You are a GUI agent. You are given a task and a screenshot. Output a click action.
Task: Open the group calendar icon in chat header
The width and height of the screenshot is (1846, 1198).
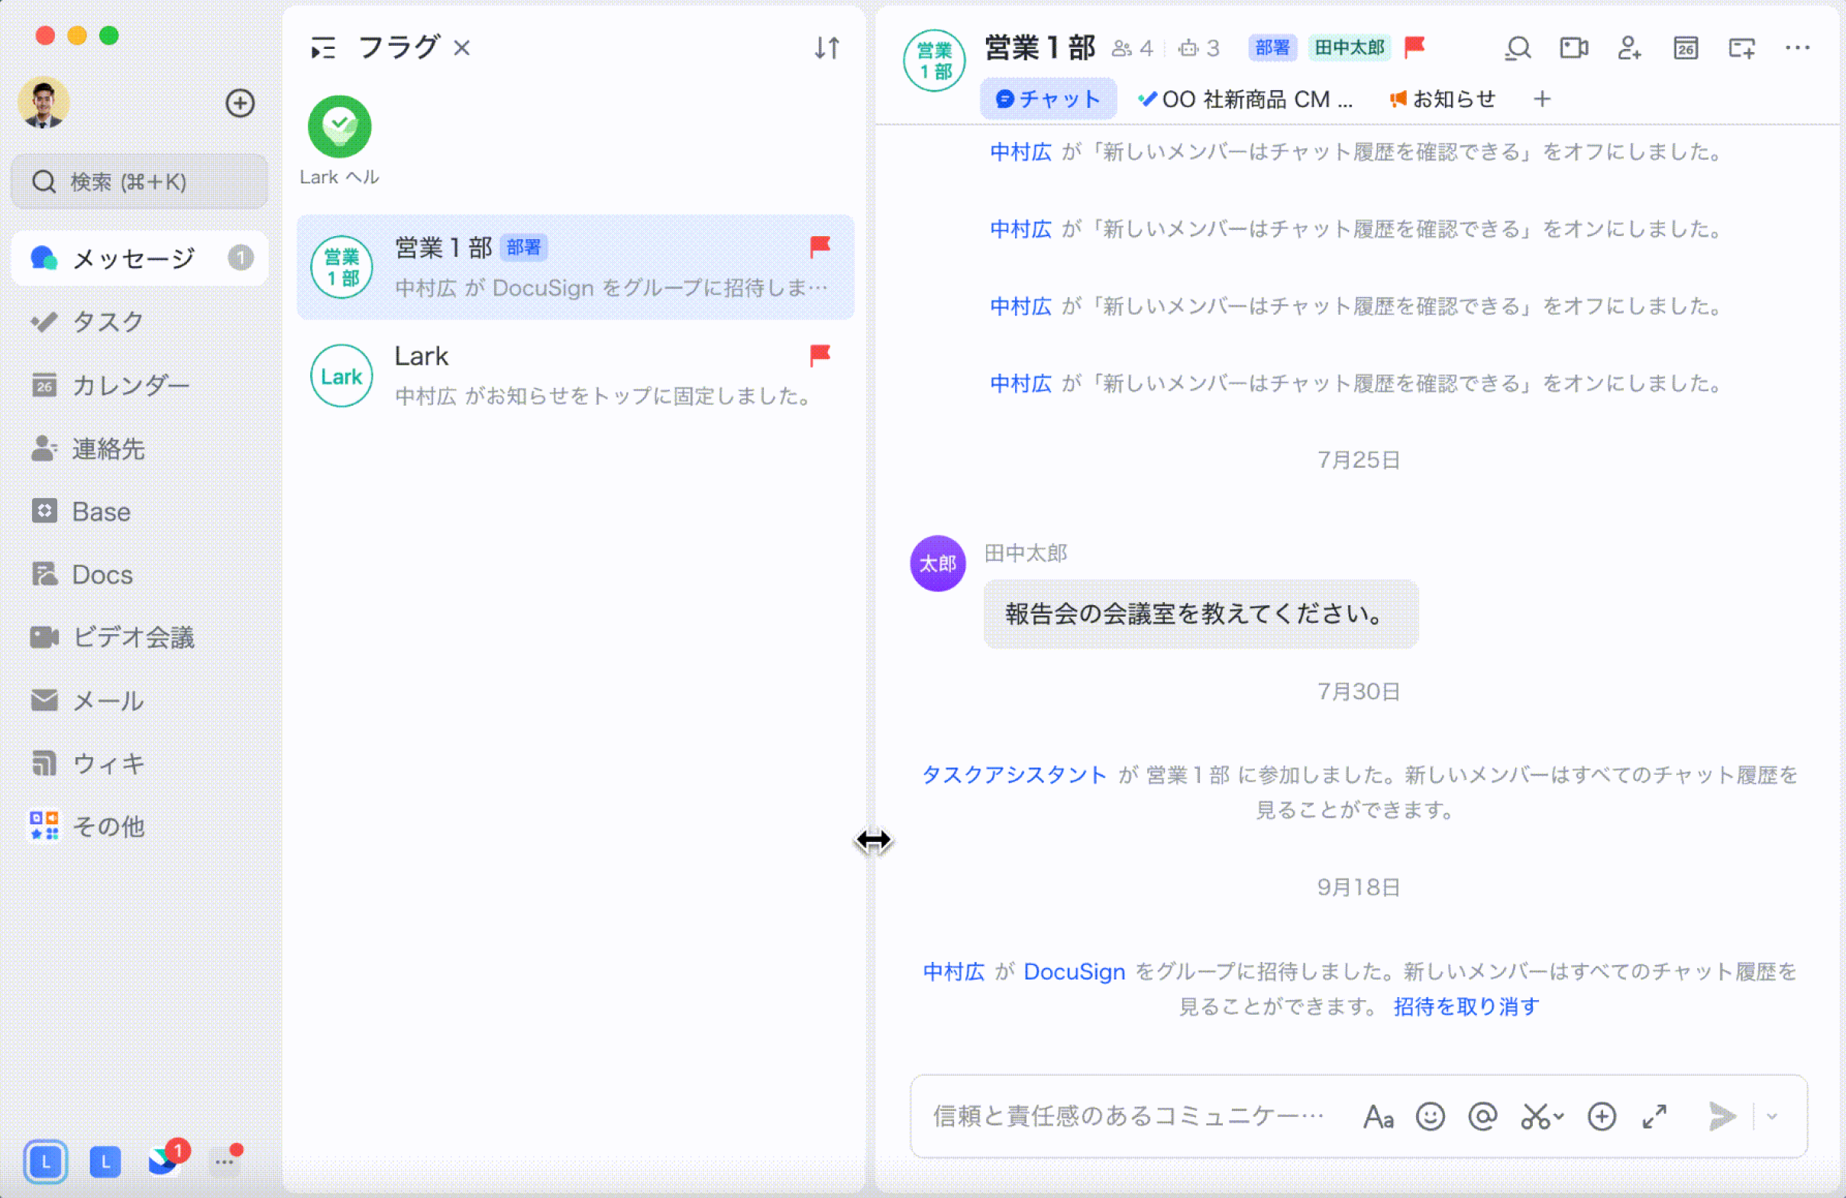(x=1686, y=48)
